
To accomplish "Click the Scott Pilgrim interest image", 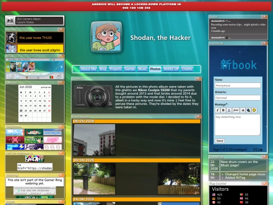I will [12, 49].
